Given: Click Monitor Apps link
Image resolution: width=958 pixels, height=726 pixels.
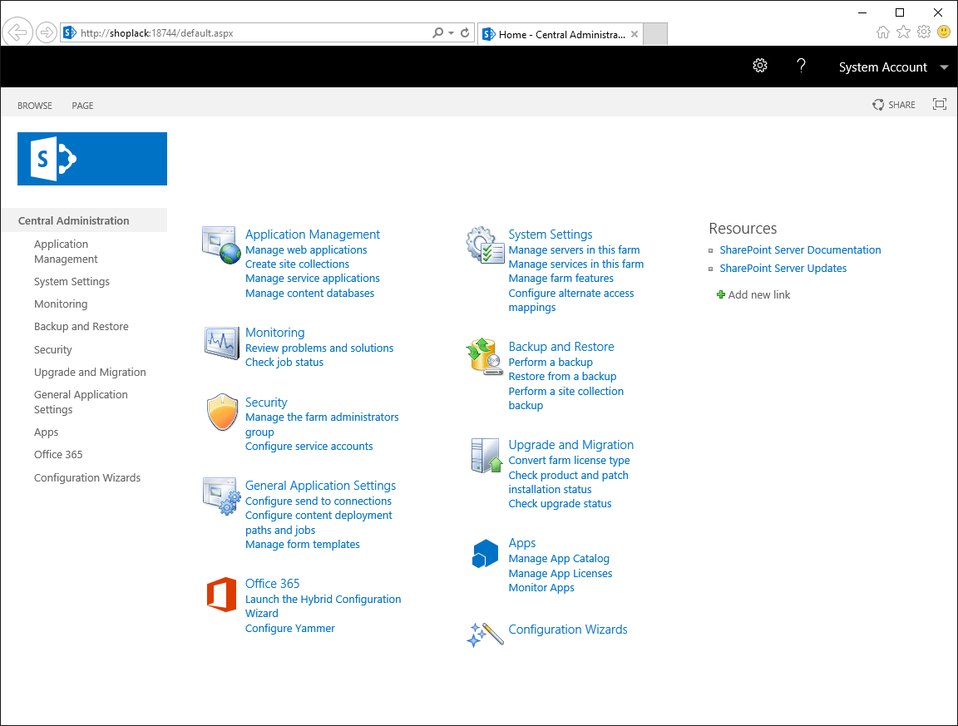Looking at the screenshot, I should tap(541, 588).
